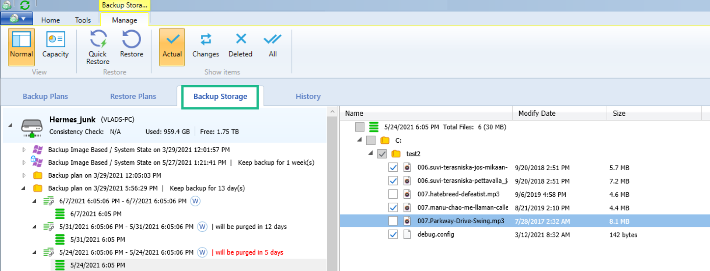Click the refresh icon in title bar
Image resolution: width=710 pixels, height=271 pixels.
25,5
